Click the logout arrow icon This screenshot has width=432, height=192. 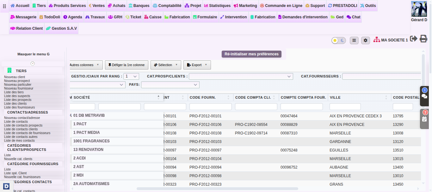(414, 39)
